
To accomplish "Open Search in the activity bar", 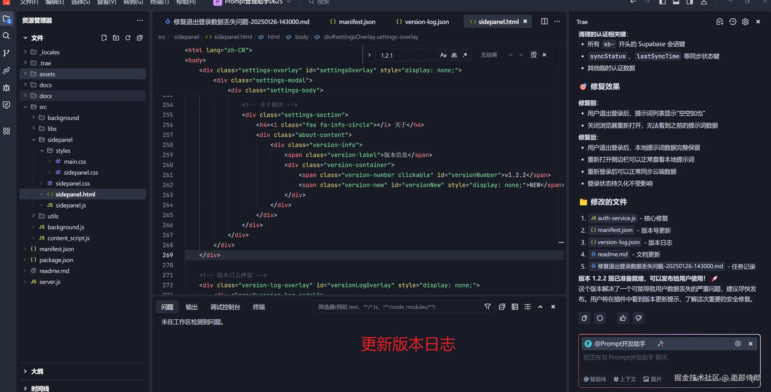I will 6,36.
